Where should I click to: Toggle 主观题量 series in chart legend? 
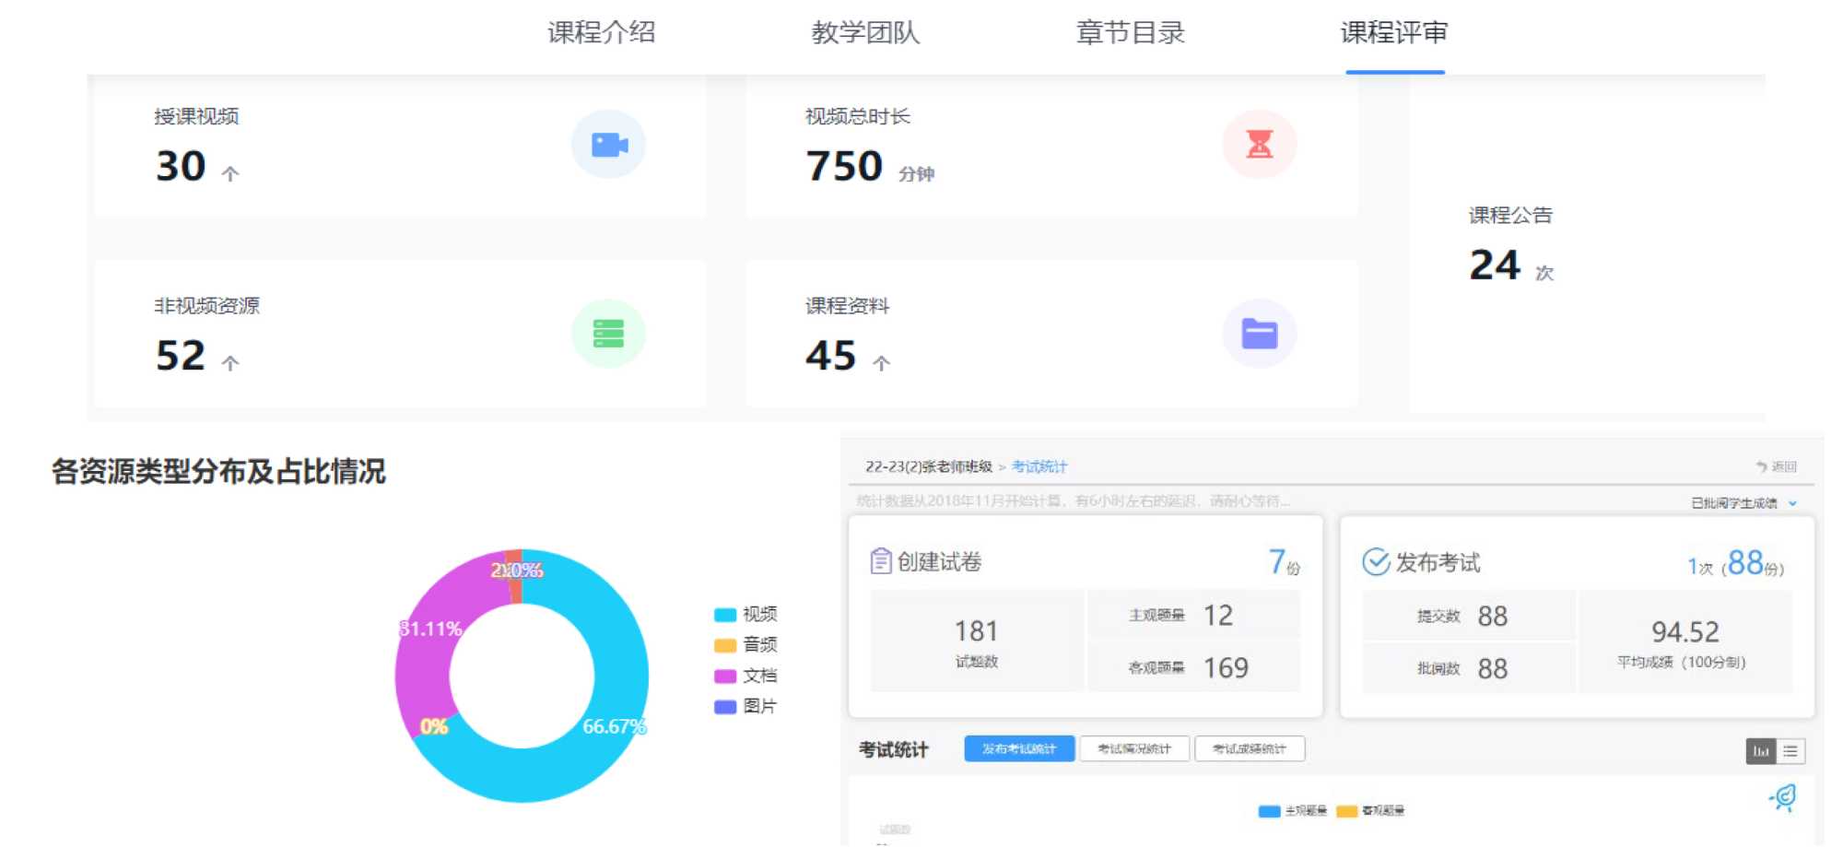pos(1293,811)
